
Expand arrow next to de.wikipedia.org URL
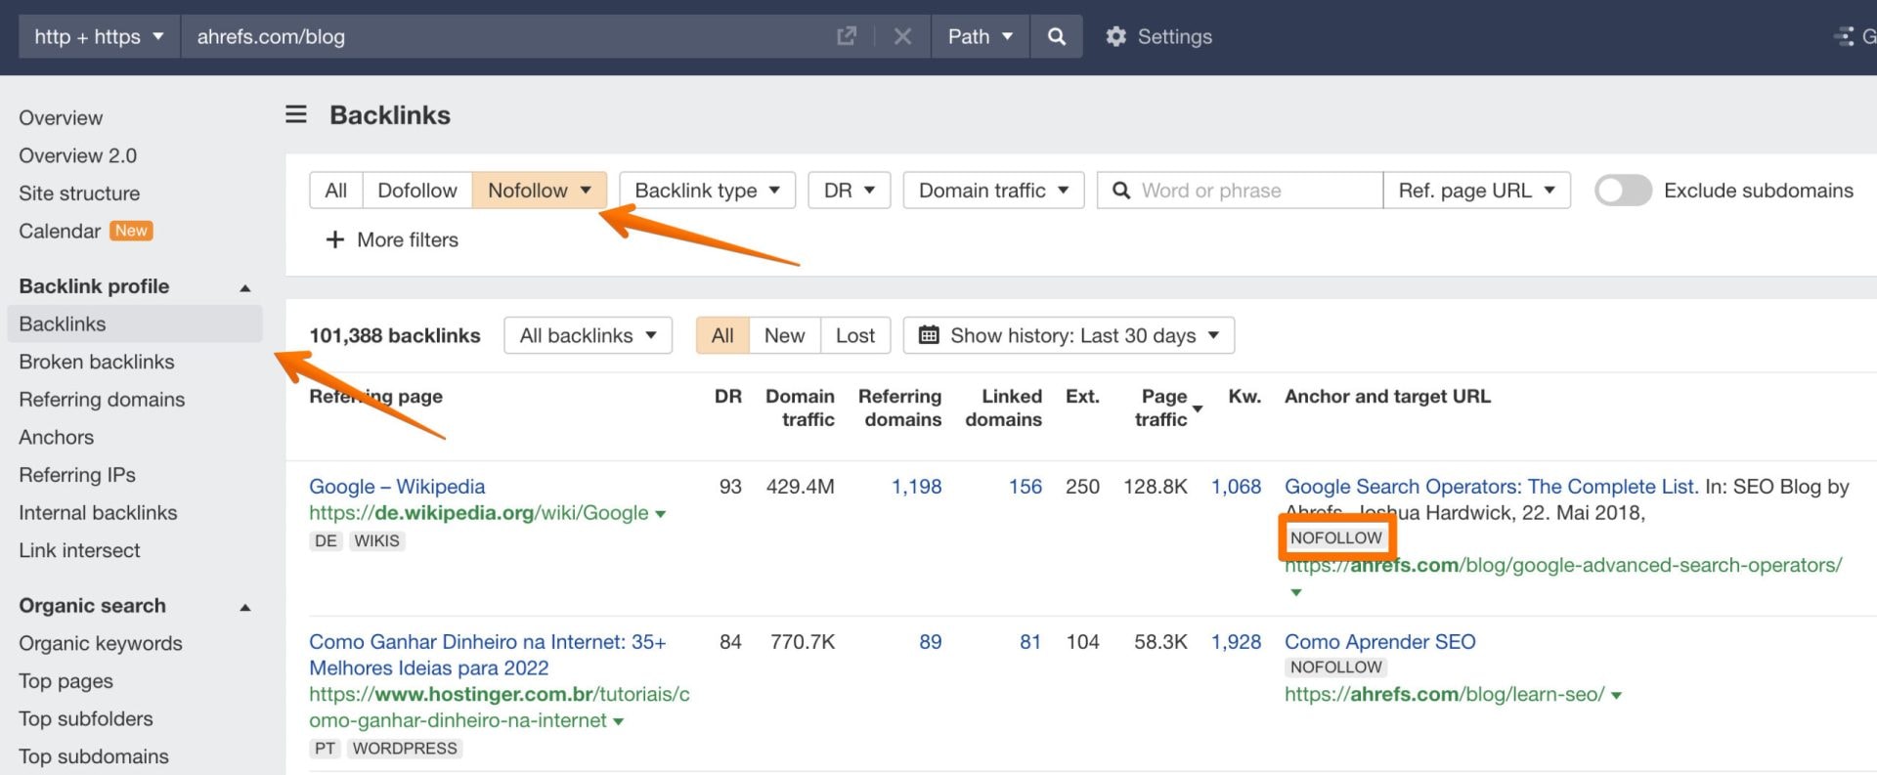click(x=661, y=514)
